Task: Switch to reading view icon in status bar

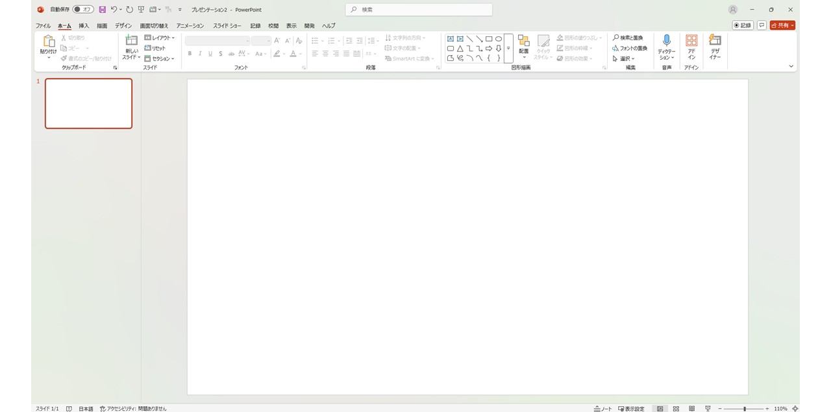Action: click(x=692, y=409)
